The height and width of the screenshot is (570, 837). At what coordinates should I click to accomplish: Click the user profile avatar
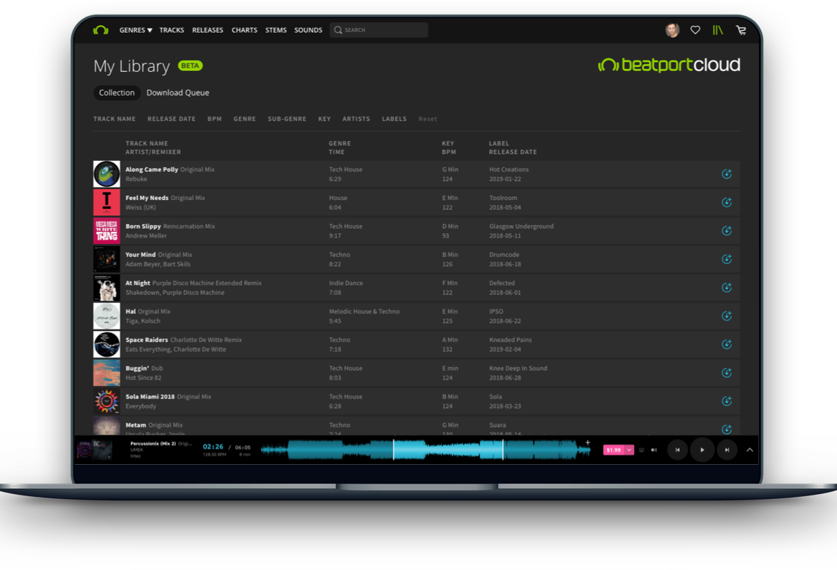(672, 30)
